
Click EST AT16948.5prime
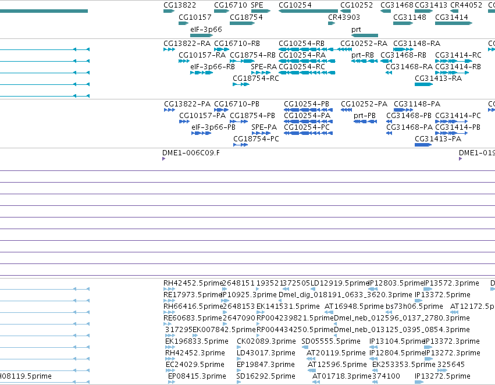coord(354,306)
